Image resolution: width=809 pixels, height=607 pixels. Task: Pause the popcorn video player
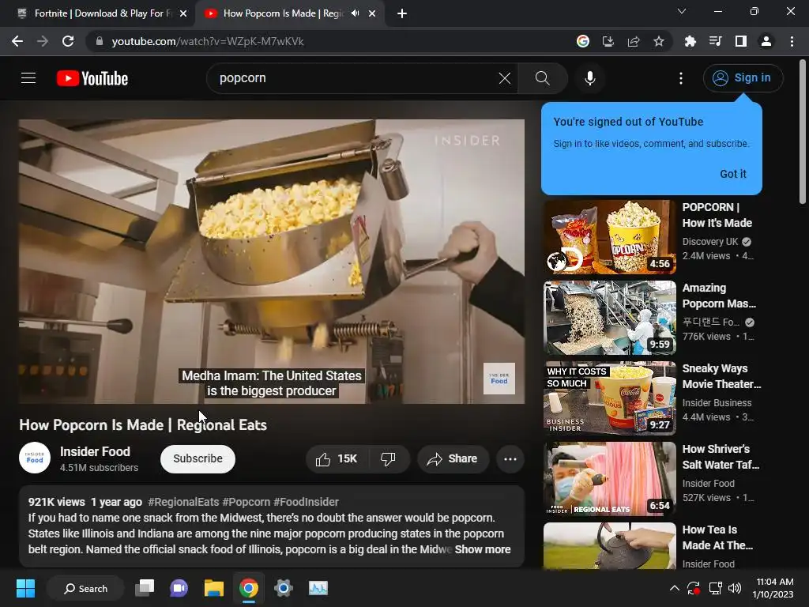[272, 261]
